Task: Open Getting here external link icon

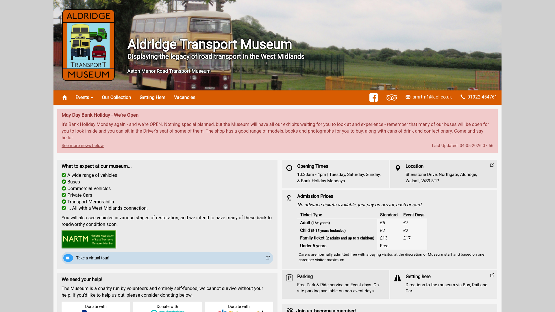Action: coord(492,275)
